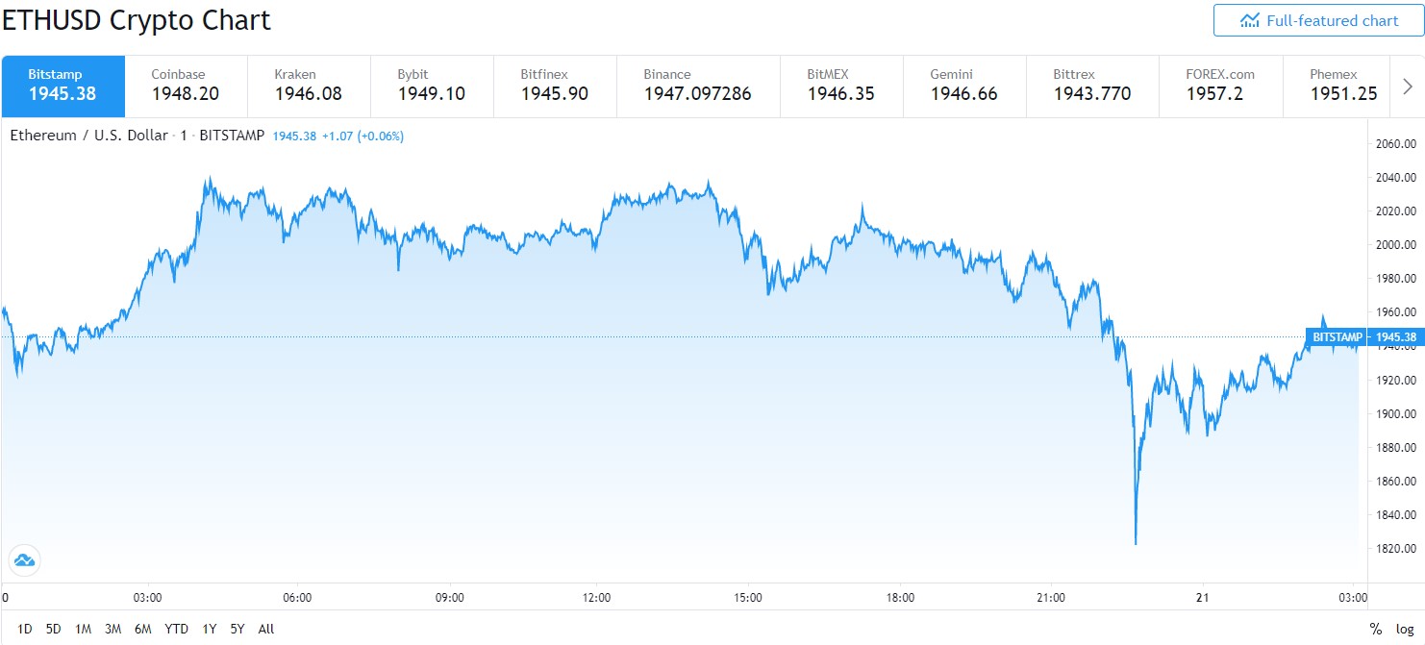The width and height of the screenshot is (1425, 645).
Task: Toggle percent scale mode
Action: [x=1376, y=629]
